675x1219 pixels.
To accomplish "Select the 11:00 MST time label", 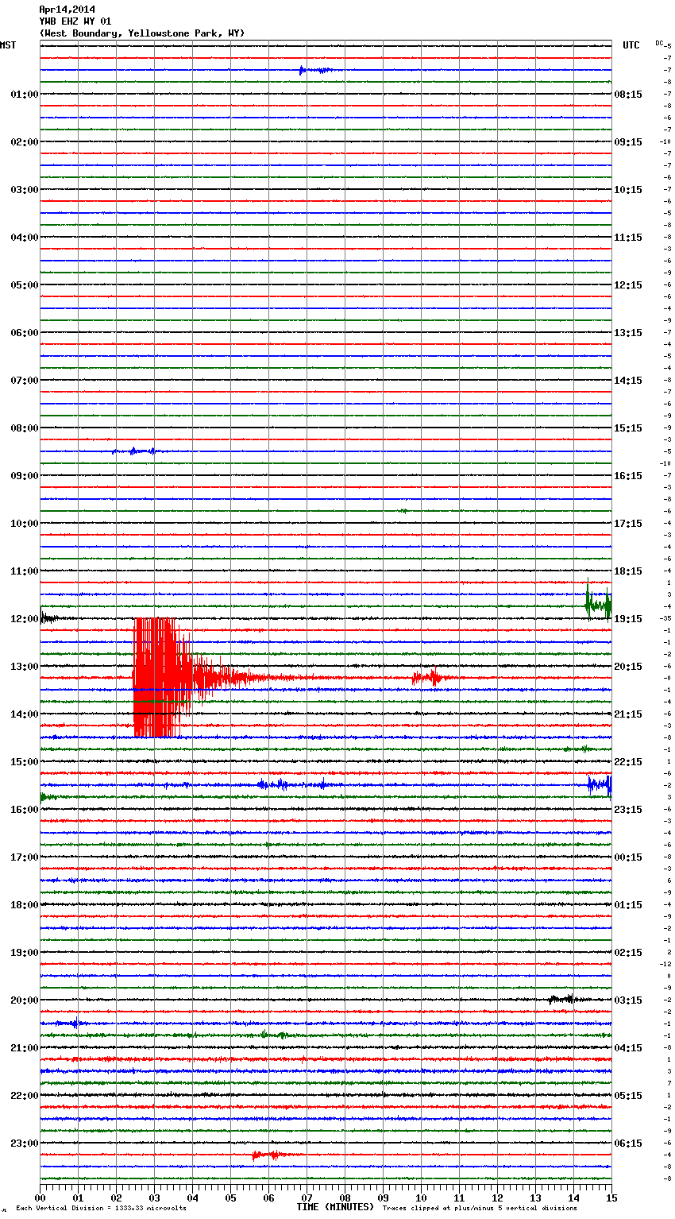I will coord(24,571).
